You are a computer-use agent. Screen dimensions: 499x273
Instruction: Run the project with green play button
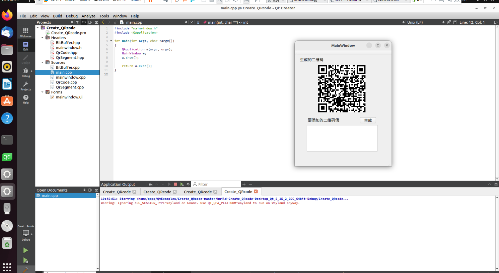pyautogui.click(x=25, y=250)
